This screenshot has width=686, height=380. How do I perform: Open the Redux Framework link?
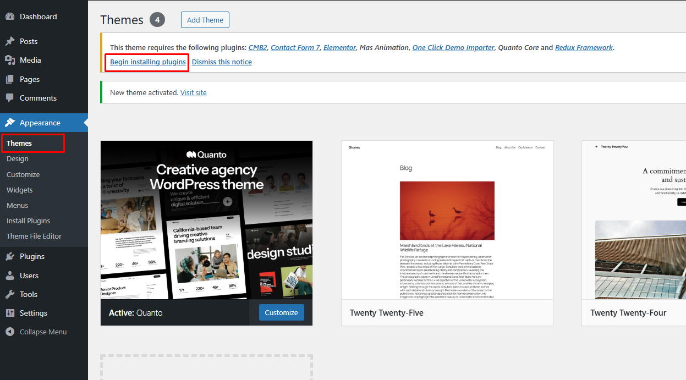pos(584,47)
